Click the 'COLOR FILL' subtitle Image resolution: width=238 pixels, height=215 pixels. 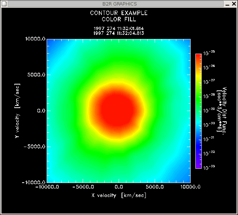point(119,19)
